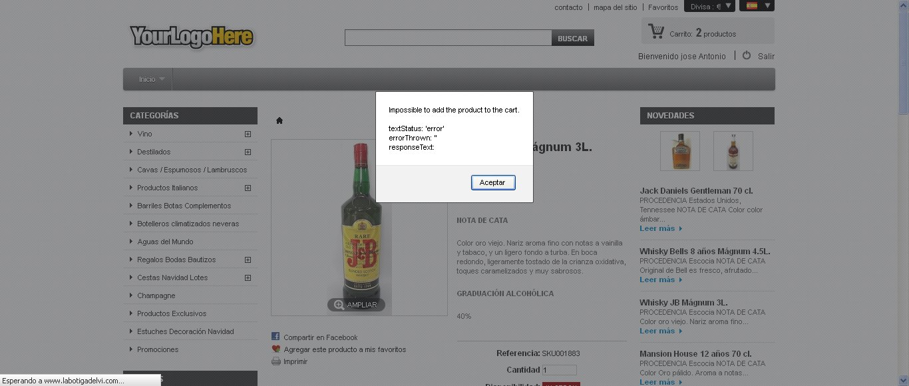Expand Regalos Bodas Bautizos plus box
This screenshot has width=909, height=386.
click(x=248, y=260)
